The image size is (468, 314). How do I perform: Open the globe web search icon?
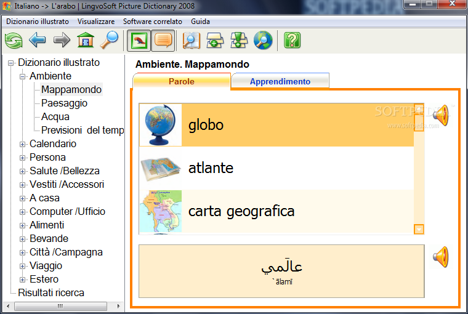tap(263, 40)
